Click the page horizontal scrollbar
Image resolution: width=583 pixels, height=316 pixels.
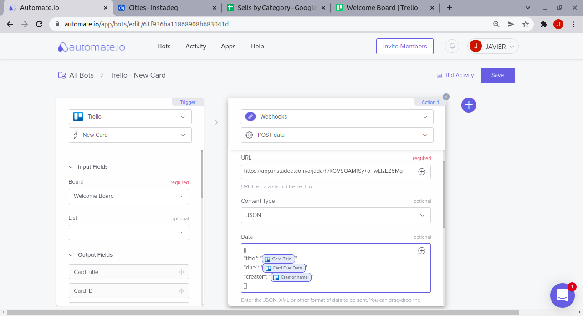[263, 312]
